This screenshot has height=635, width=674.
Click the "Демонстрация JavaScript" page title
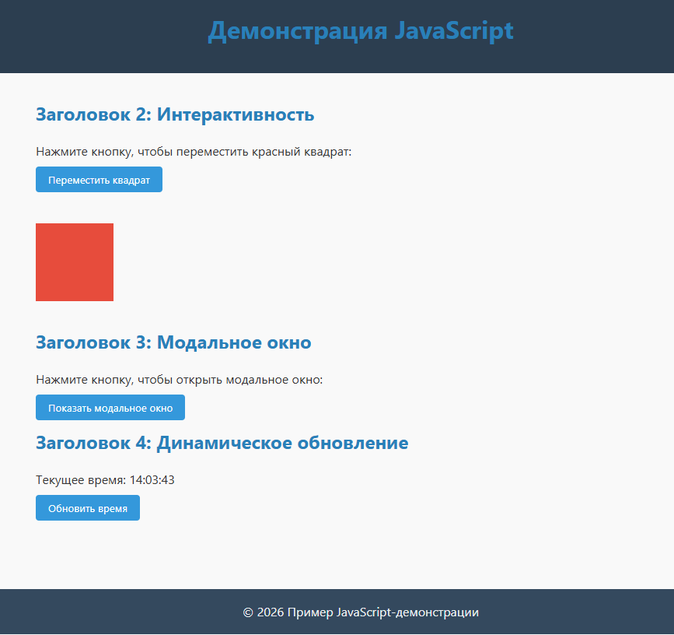(x=361, y=31)
